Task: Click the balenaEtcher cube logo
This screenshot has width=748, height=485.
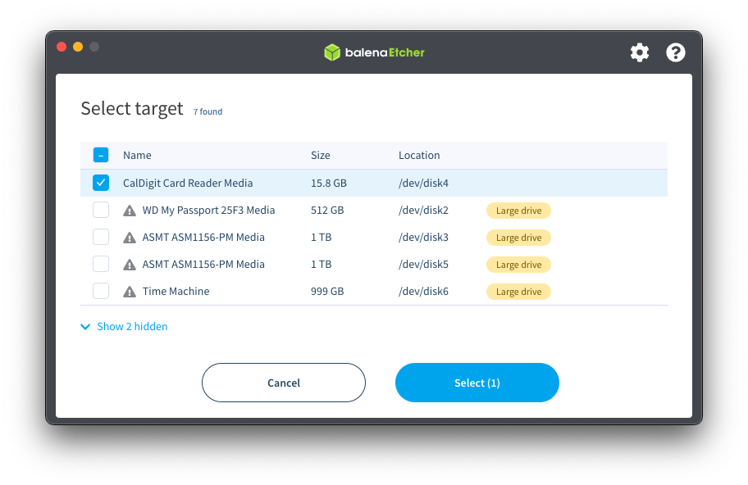Action: tap(331, 52)
